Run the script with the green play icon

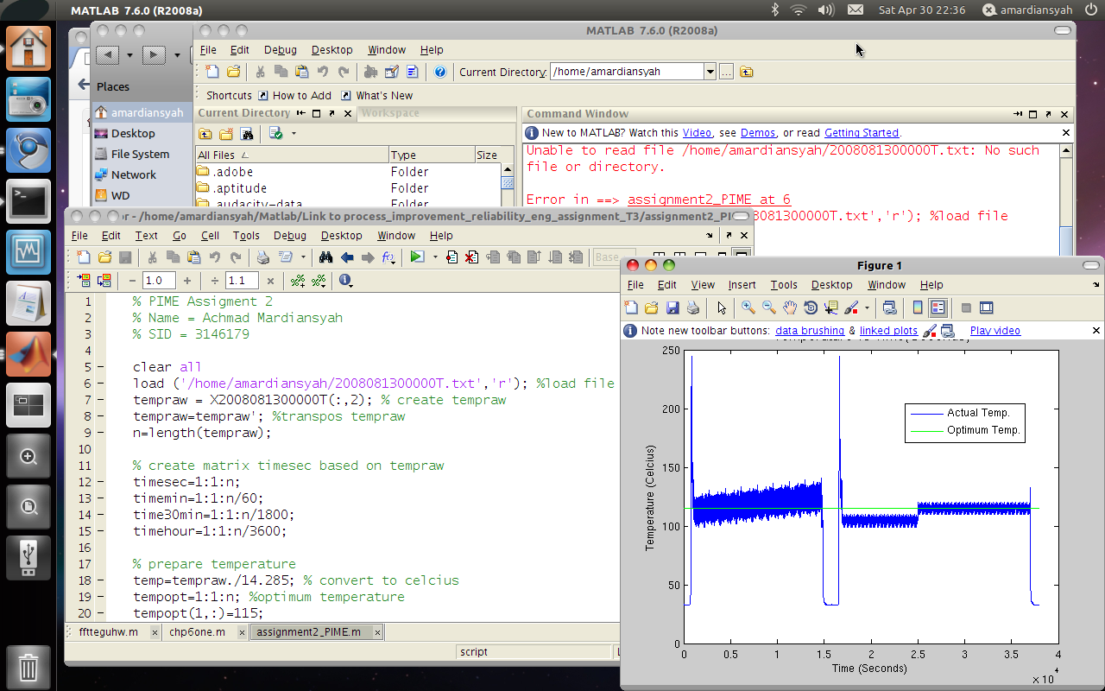pos(418,257)
